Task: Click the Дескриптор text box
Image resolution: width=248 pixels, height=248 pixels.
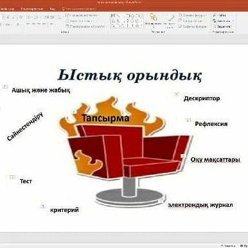Action: click(x=202, y=98)
